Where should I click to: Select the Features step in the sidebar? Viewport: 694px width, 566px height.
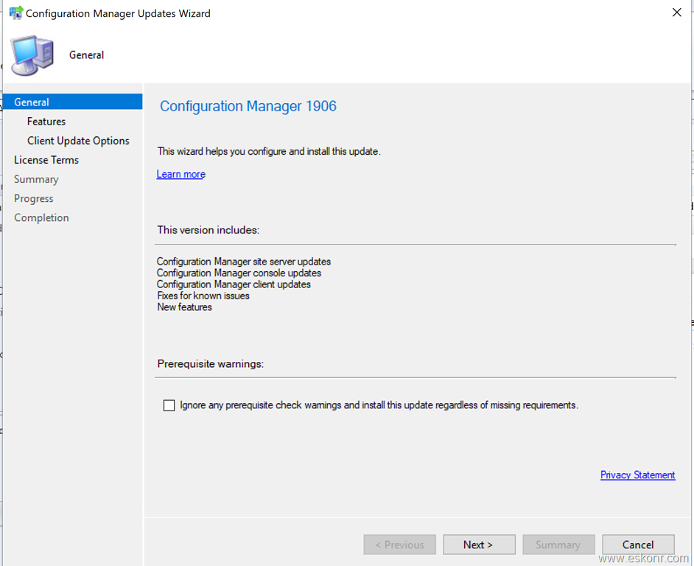pyautogui.click(x=46, y=121)
